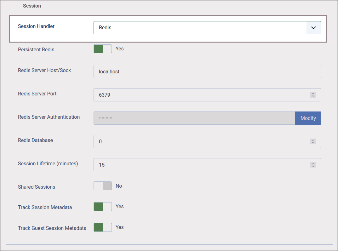
Task: Click the Session Handler label
Action: click(x=36, y=26)
